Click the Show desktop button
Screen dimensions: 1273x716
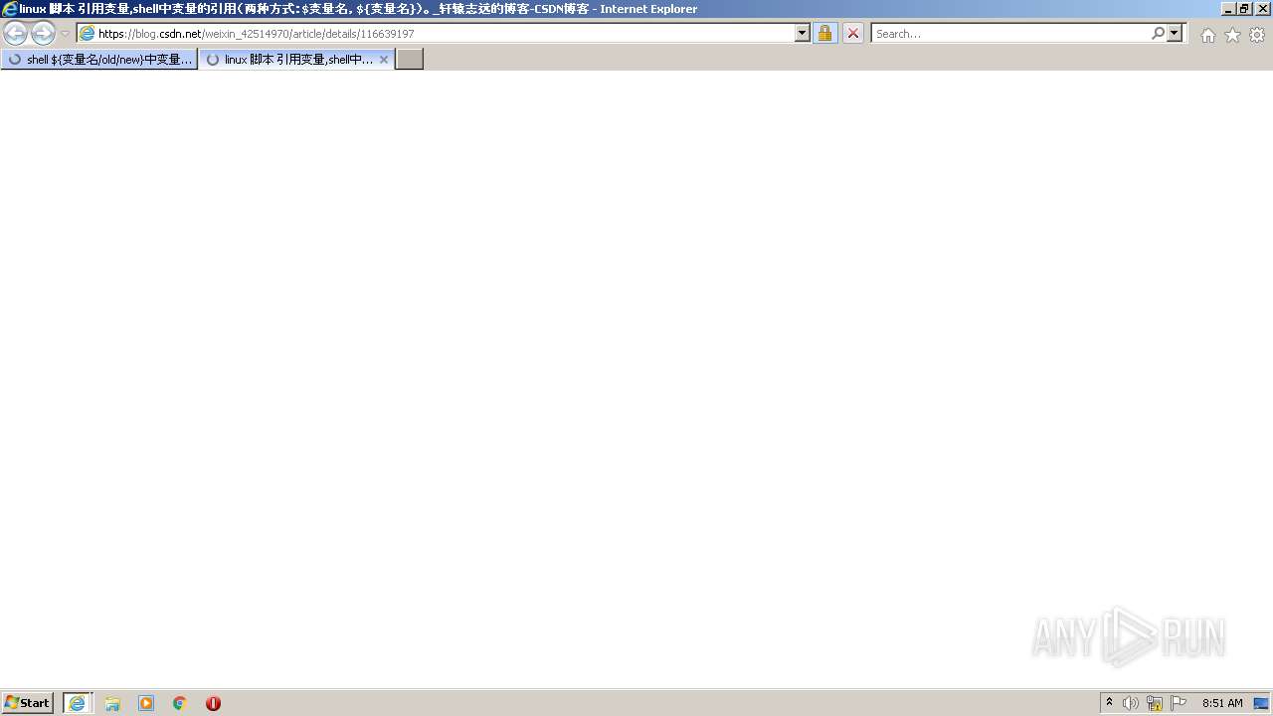pyautogui.click(x=1262, y=703)
